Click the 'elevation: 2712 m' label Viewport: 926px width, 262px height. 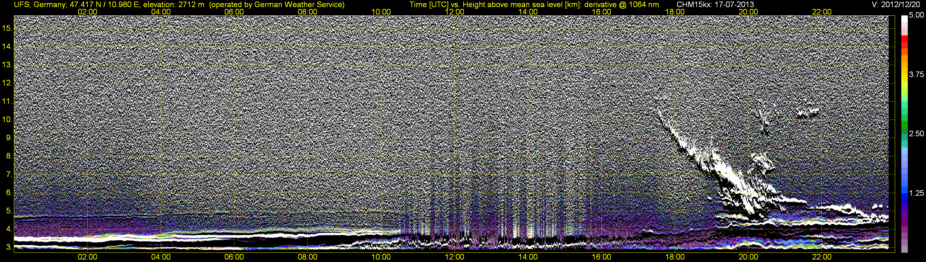(173, 5)
